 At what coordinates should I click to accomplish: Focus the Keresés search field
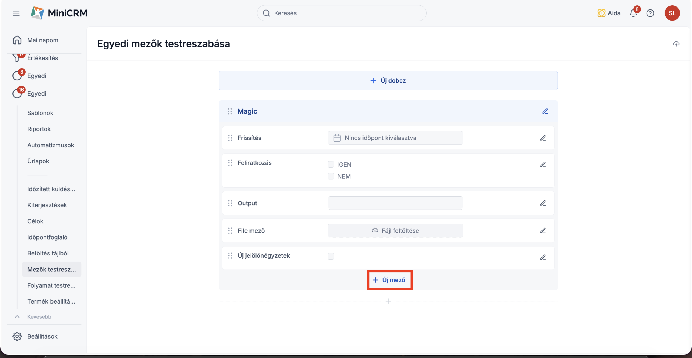342,13
